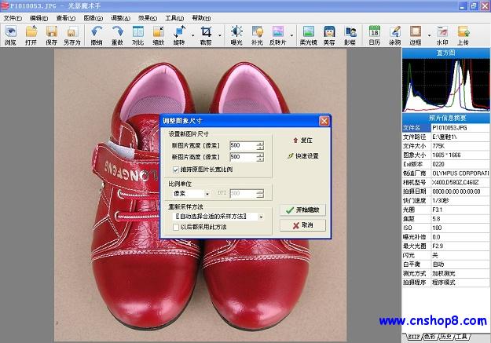491x343 pixels.
Task: Open the 浏览 (Browse) toolbar icon
Action: click(x=10, y=35)
